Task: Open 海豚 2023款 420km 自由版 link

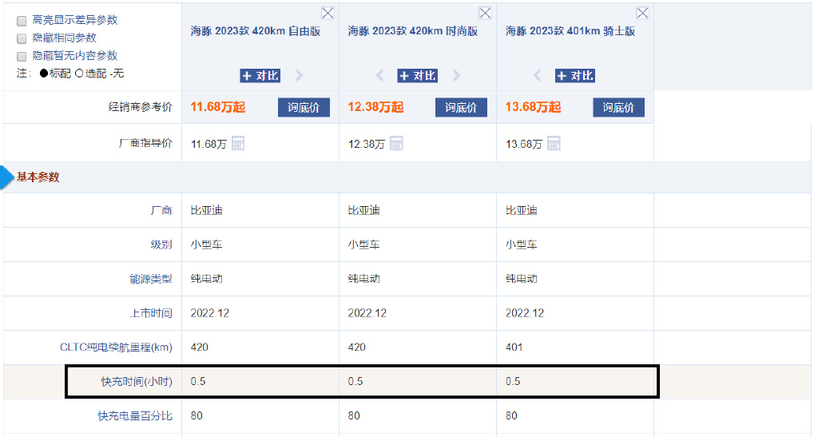Action: pyautogui.click(x=256, y=31)
